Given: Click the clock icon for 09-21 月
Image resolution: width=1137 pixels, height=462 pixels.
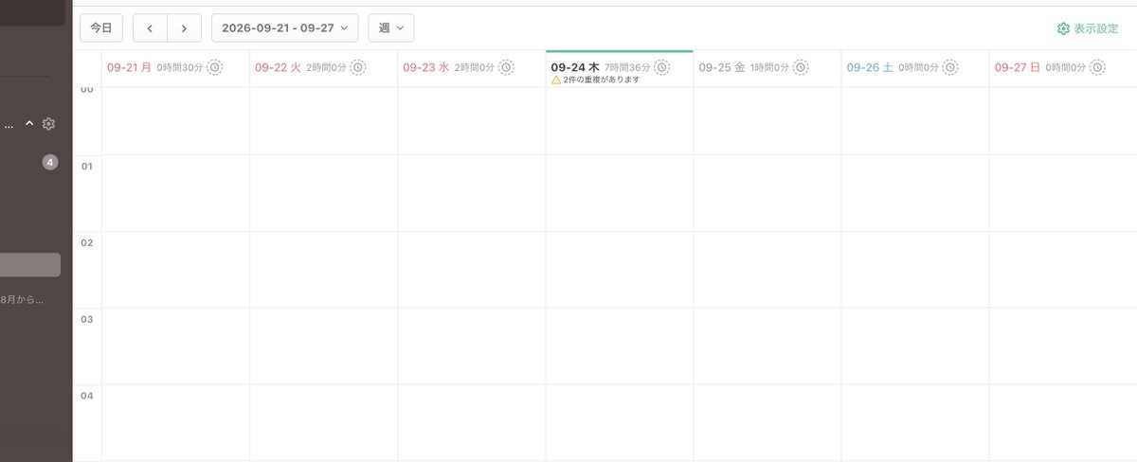Looking at the screenshot, I should pyautogui.click(x=215, y=67).
